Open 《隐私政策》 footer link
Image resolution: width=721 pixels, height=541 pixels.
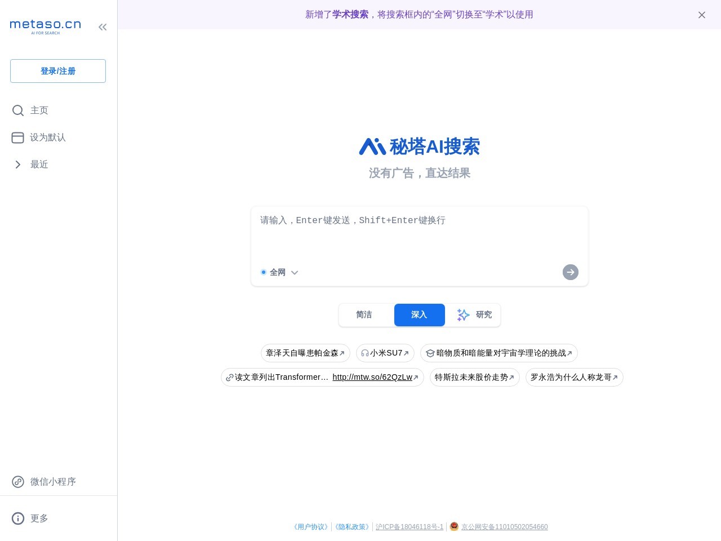click(x=352, y=527)
